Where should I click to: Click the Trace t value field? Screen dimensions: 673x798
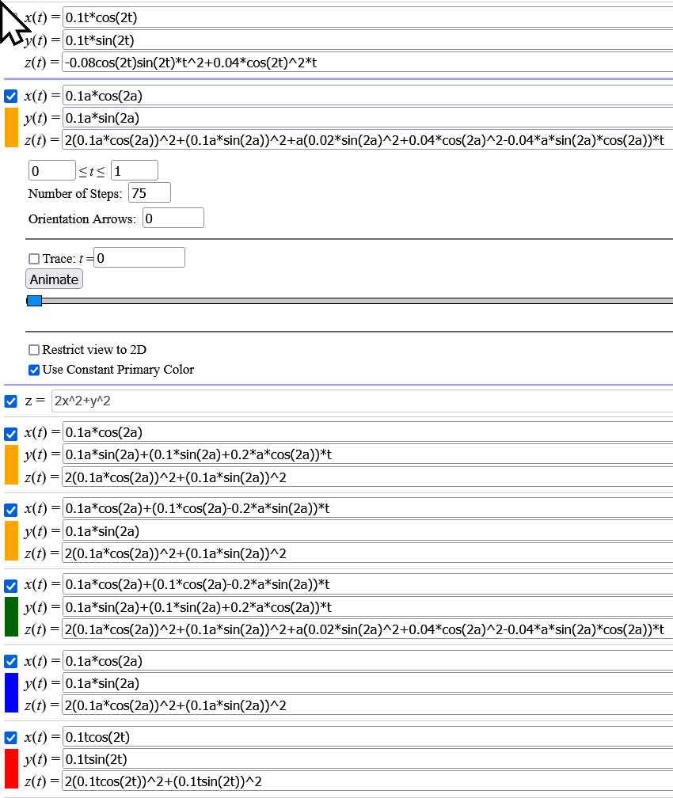click(x=139, y=258)
